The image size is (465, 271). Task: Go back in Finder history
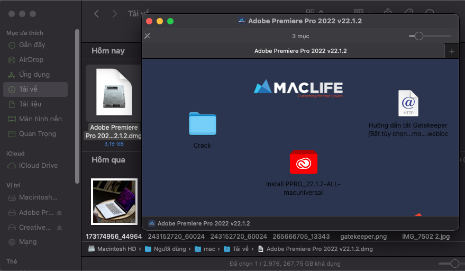pyautogui.click(x=96, y=14)
